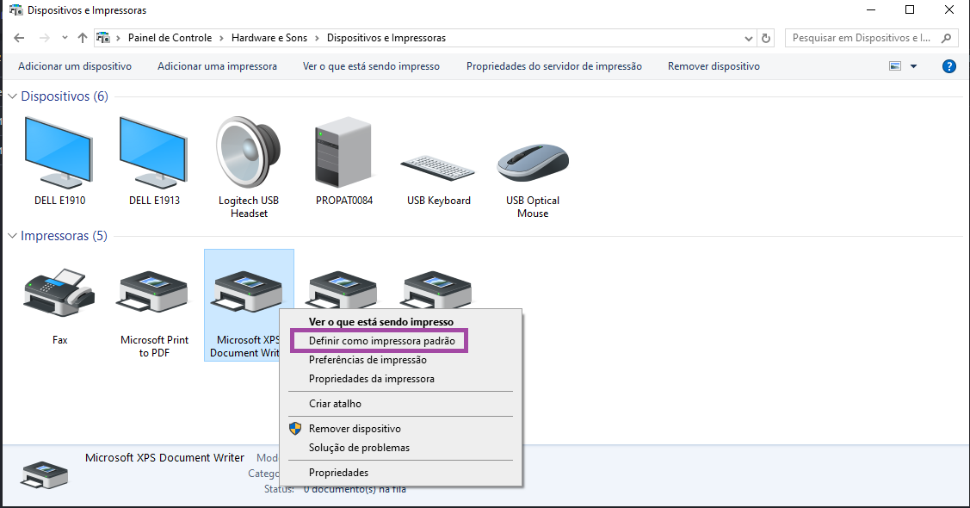This screenshot has height=508, width=970.
Task: Select the Logitech USB Headset device
Action: pyautogui.click(x=249, y=152)
